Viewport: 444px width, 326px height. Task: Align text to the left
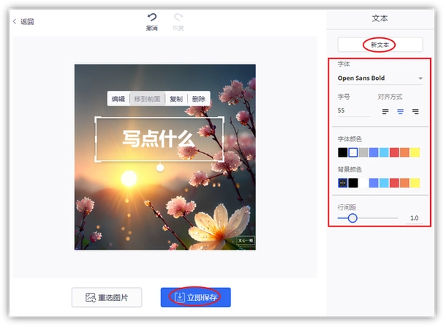pos(385,111)
